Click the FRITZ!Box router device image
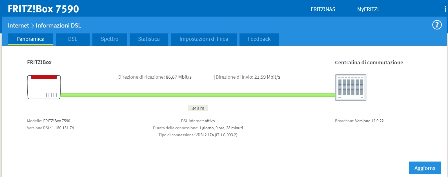The height and width of the screenshot is (177, 448). [x=44, y=87]
